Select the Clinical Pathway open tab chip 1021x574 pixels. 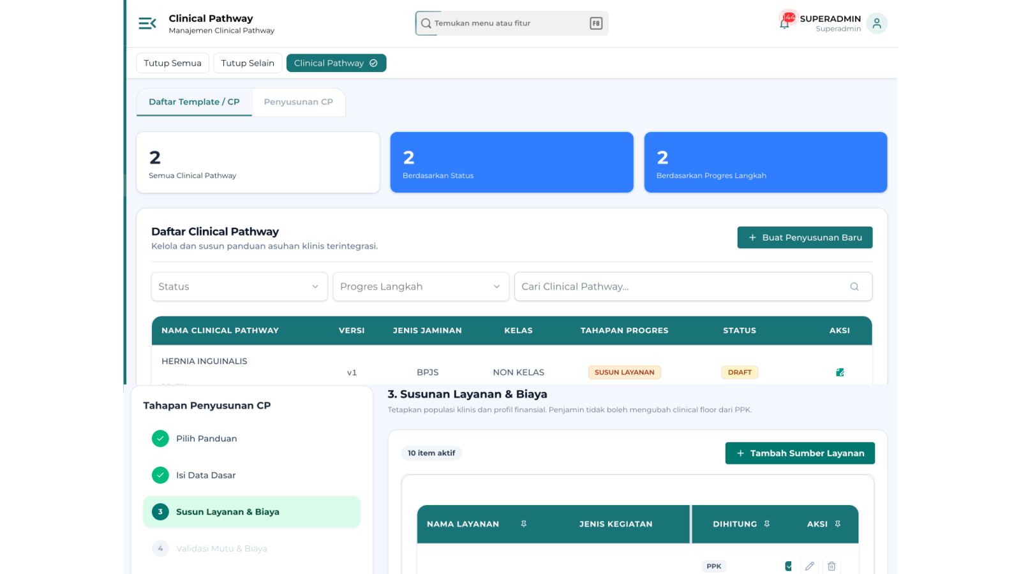pos(336,63)
